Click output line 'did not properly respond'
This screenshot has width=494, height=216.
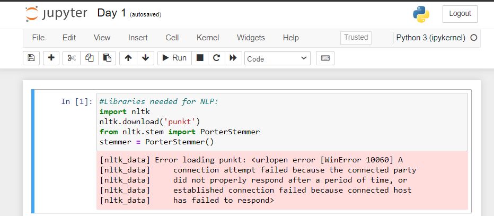253,180
